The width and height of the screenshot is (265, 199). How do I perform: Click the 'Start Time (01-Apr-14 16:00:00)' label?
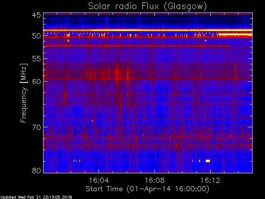(147, 189)
